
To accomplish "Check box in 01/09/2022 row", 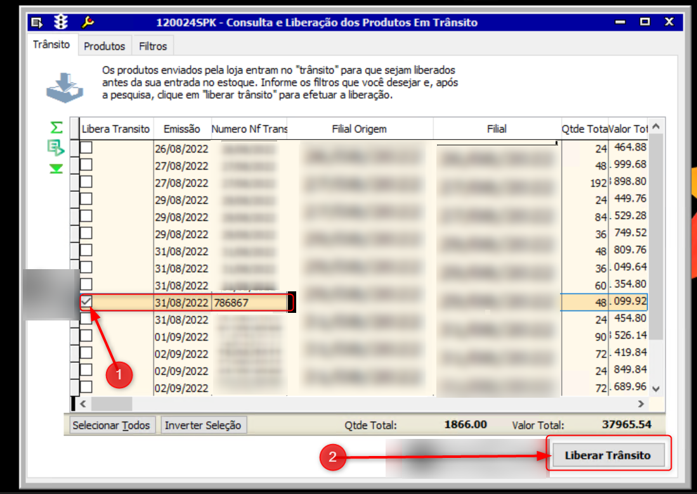I will tap(86, 336).
